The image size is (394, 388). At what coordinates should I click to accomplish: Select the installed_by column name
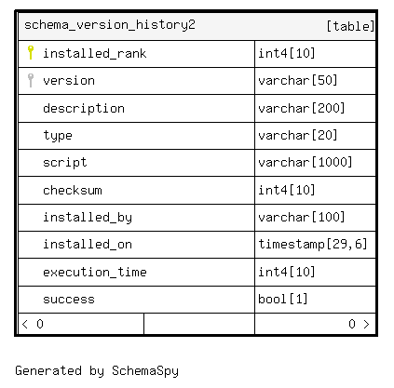tap(88, 218)
